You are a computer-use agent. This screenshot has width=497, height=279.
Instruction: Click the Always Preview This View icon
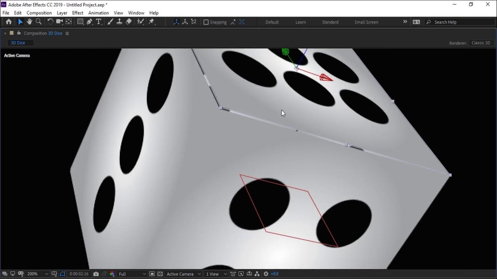(x=5, y=274)
